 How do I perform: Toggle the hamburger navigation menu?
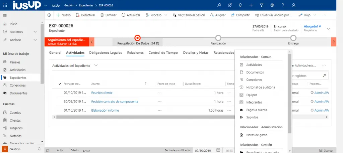[5, 15]
